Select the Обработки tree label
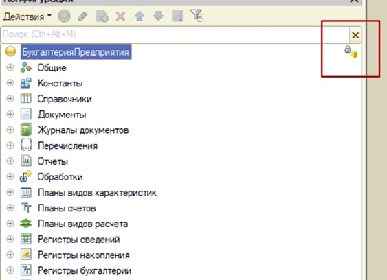The image size is (387, 280). [x=60, y=177]
